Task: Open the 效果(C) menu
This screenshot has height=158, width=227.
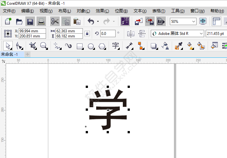Action: [102, 11]
